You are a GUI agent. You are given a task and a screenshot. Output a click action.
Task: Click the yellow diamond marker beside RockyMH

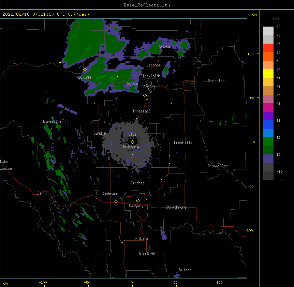point(85,70)
